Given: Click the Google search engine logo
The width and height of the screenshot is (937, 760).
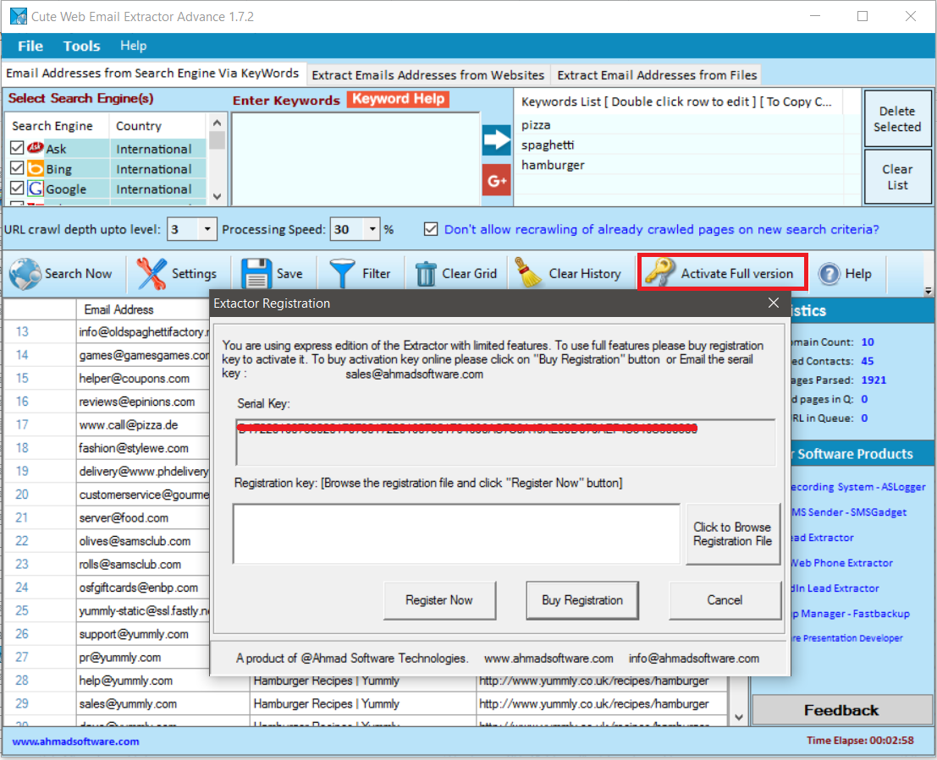Looking at the screenshot, I should pos(36,189).
